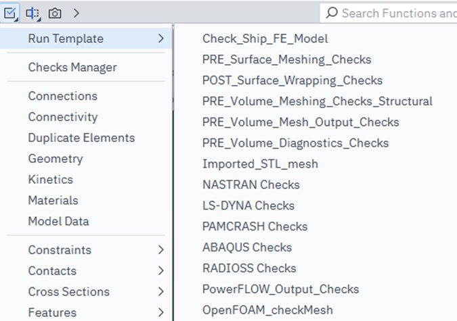
Task: Expand the Cross Sections submenu arrow
Action: click(160, 292)
